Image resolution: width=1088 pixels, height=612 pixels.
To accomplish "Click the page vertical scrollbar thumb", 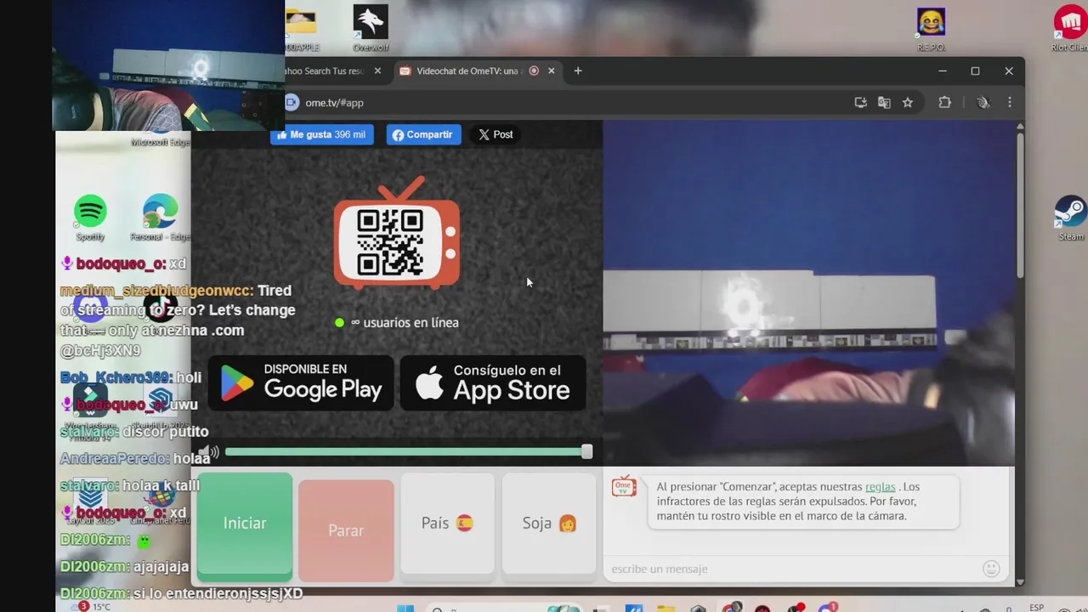I will pos(1020,204).
